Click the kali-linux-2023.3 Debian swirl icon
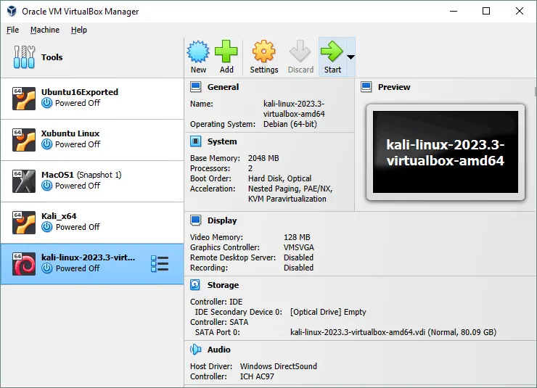 click(x=24, y=264)
